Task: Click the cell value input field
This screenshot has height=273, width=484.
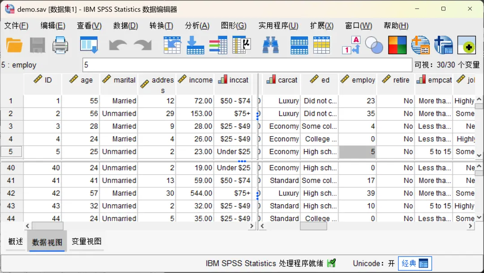Action: click(x=247, y=65)
